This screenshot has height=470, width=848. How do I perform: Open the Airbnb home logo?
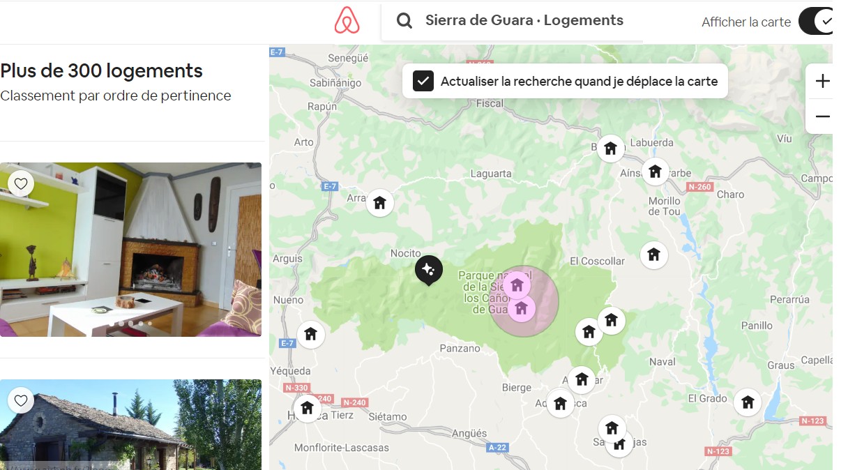tap(347, 20)
